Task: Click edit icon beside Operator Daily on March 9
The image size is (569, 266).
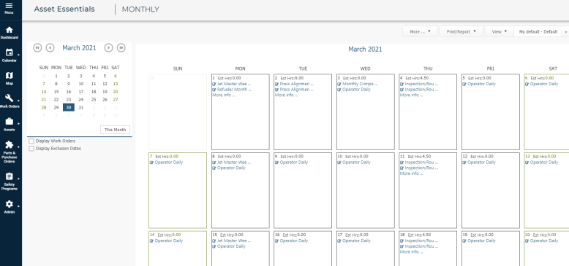Action: pos(277,163)
